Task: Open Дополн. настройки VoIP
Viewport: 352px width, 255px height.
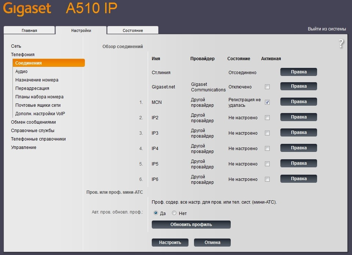Action: tap(40, 114)
